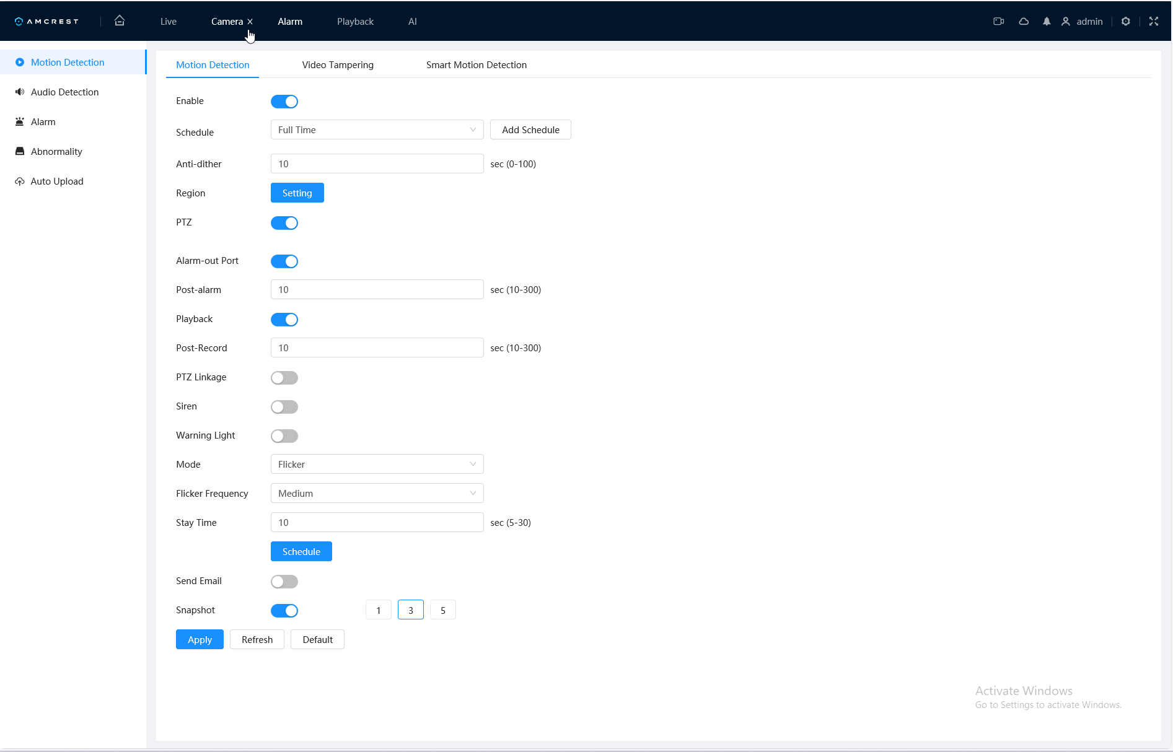Open the Schedule Full Time dropdown

point(377,130)
